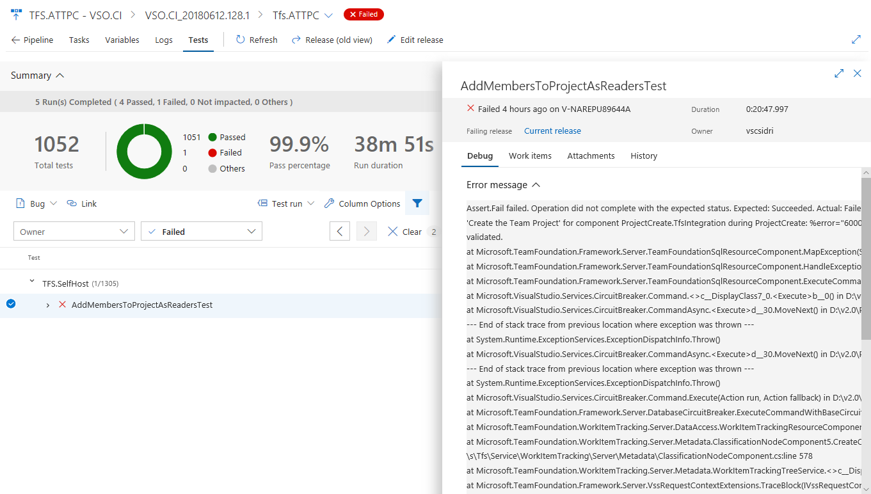
Task: Click TFS.ATTPC - VSO.CI breadcrumb
Action: click(x=75, y=15)
